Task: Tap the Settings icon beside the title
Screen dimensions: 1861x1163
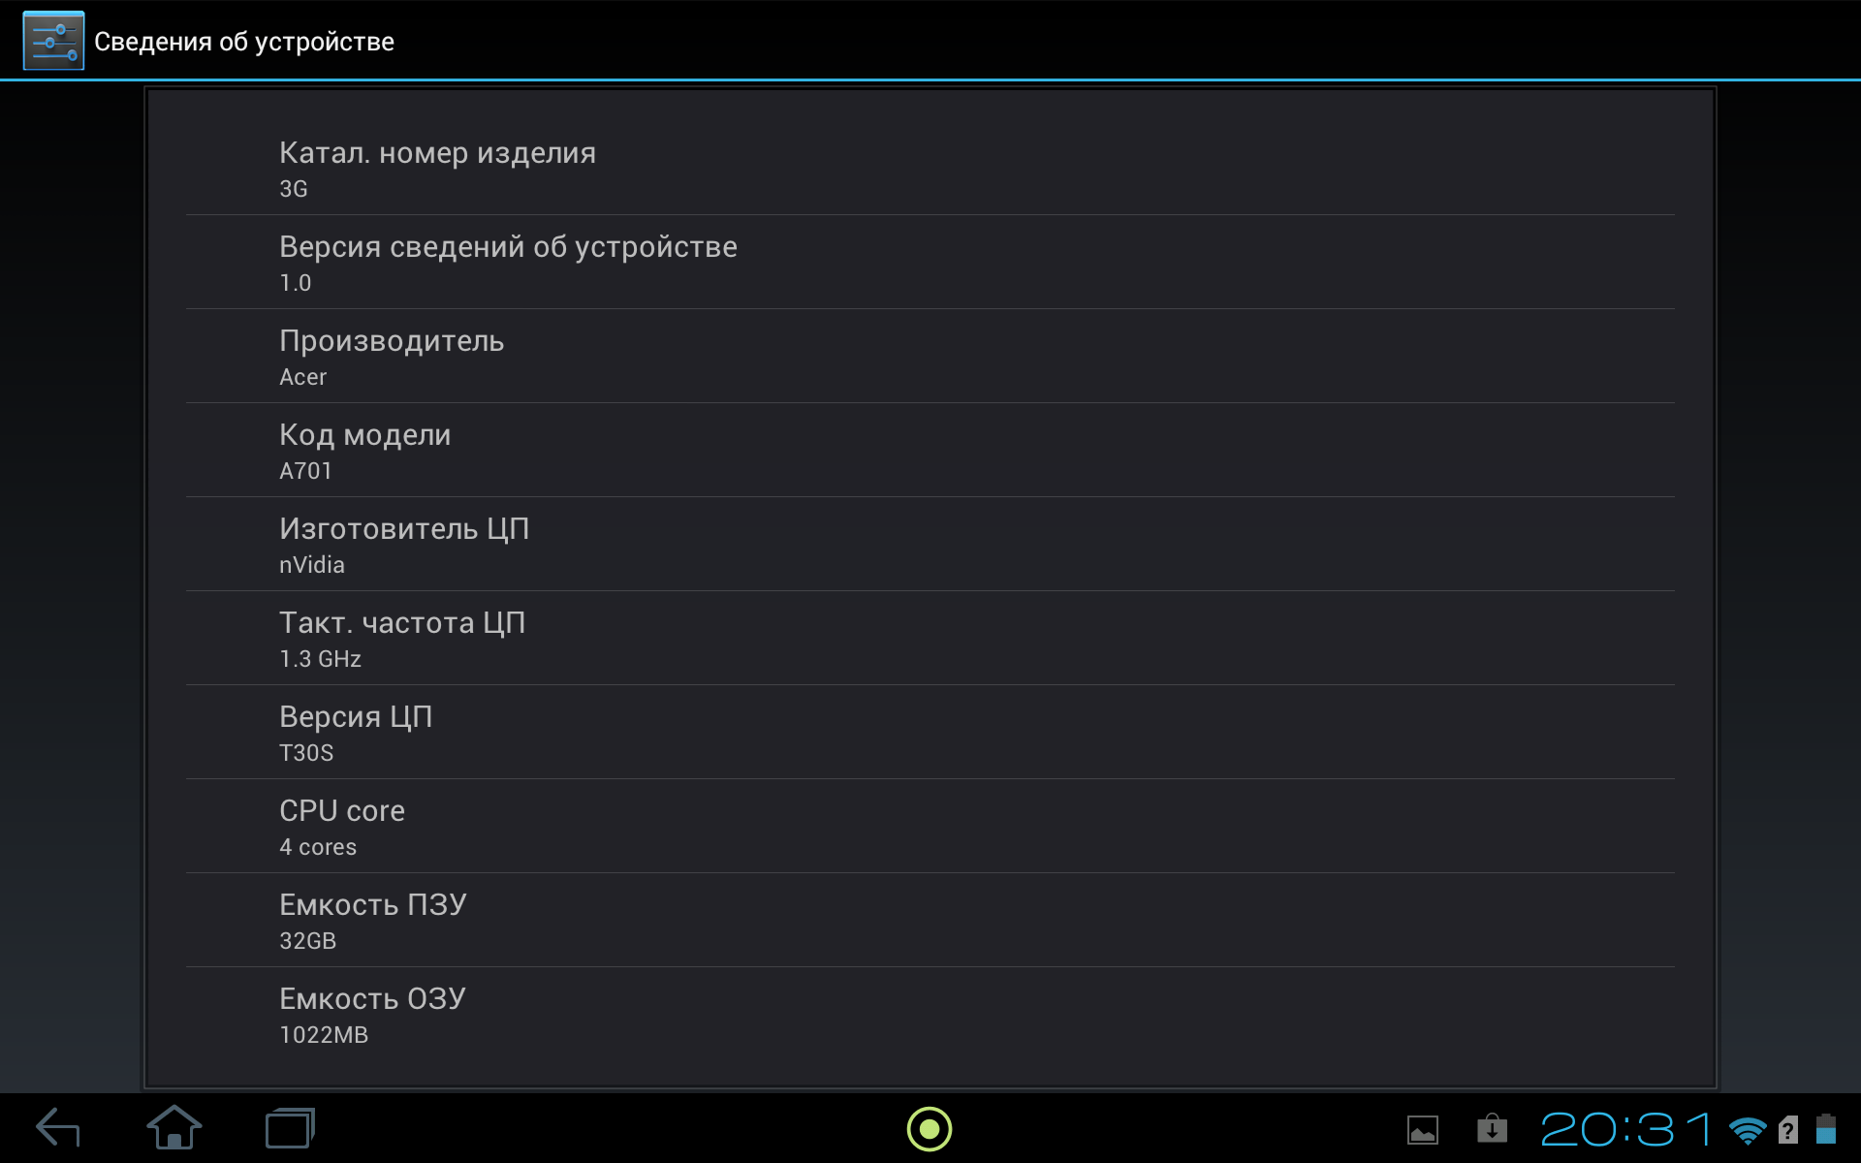Action: [x=53, y=41]
